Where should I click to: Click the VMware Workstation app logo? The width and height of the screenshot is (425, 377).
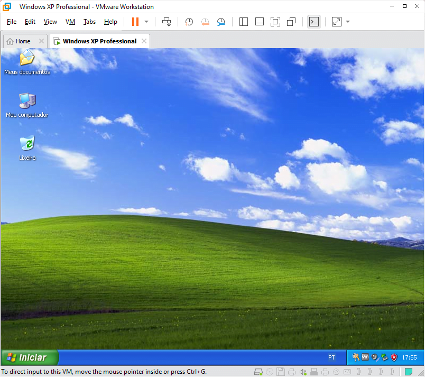7,7
